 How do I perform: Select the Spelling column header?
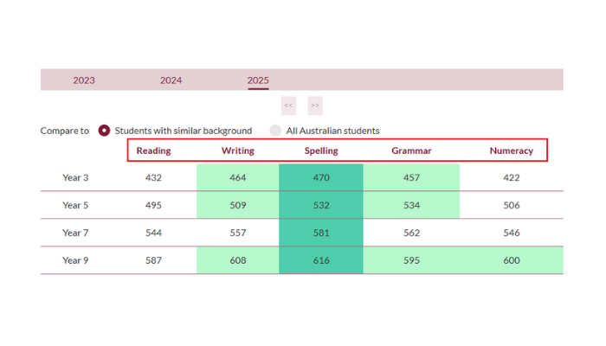point(321,151)
